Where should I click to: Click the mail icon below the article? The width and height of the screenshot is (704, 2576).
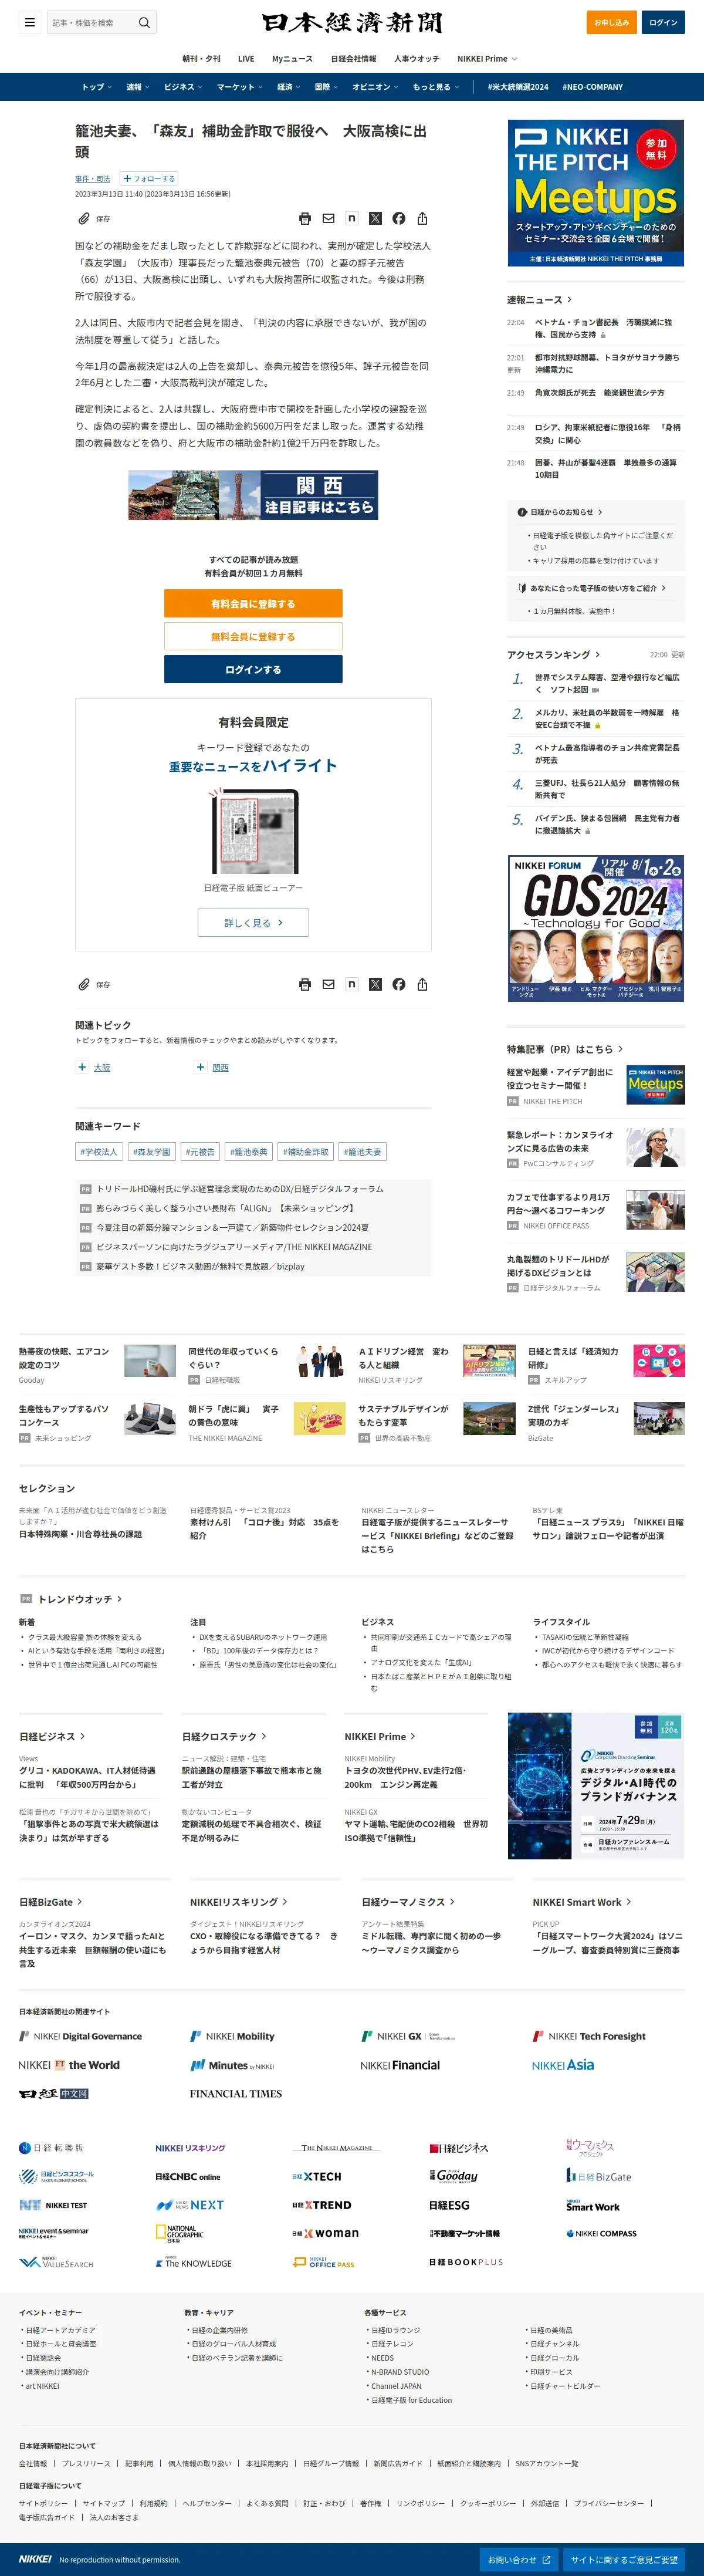328,984
